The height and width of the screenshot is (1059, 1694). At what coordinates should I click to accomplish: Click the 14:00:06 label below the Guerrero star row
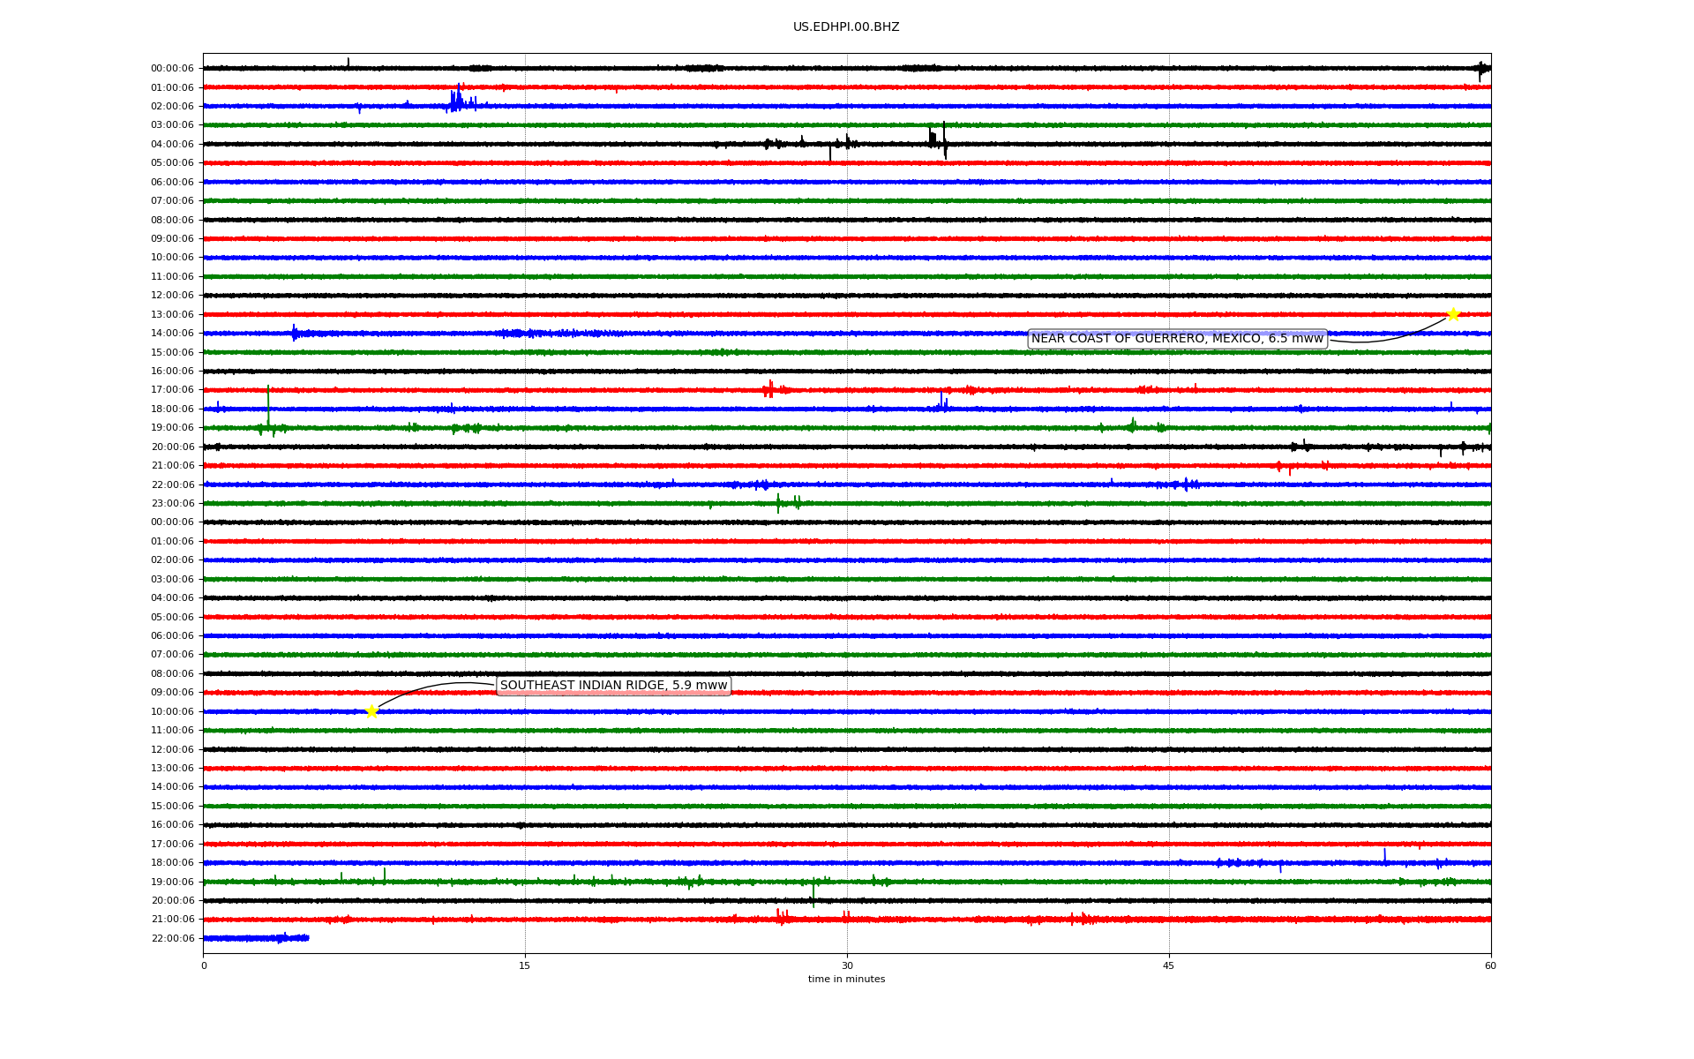pyautogui.click(x=172, y=334)
